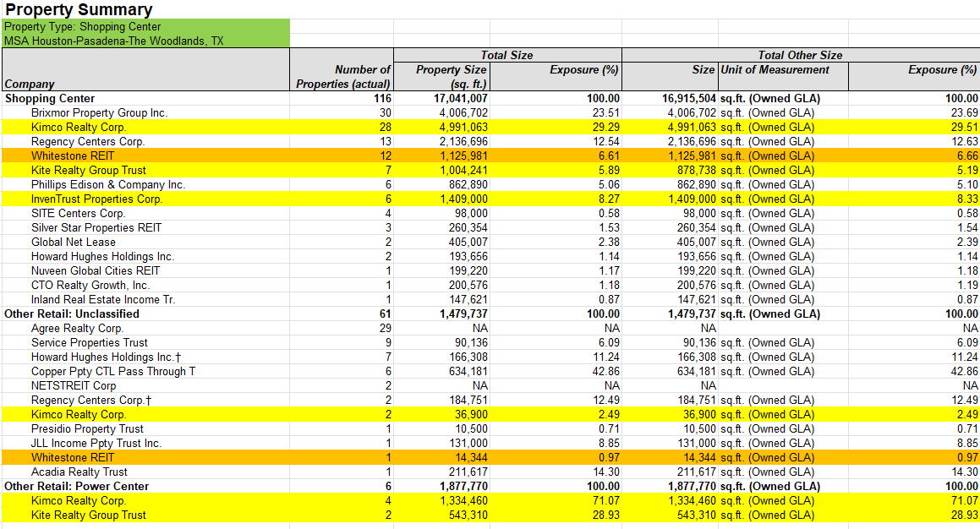Click the Silver Star Properties REIT cell
Image resolution: width=980 pixels, height=529 pixels.
coord(96,228)
